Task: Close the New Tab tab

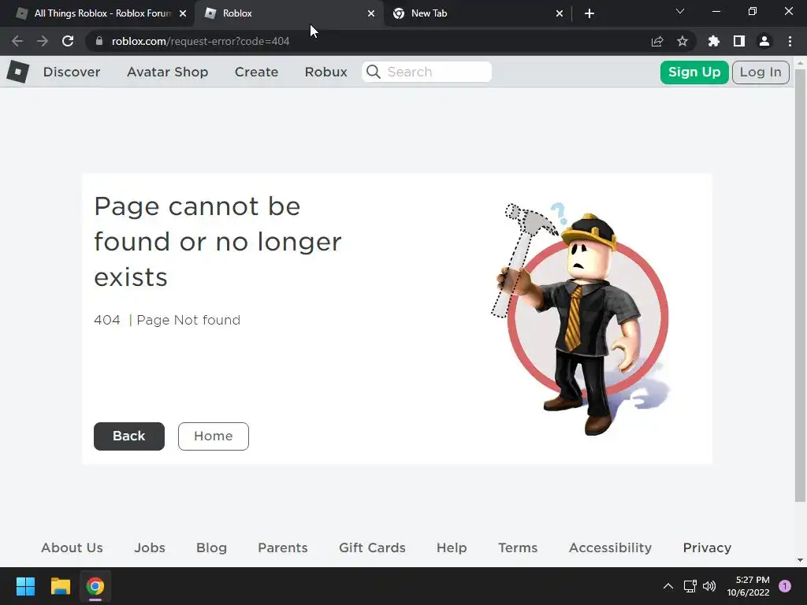Action: point(560,13)
